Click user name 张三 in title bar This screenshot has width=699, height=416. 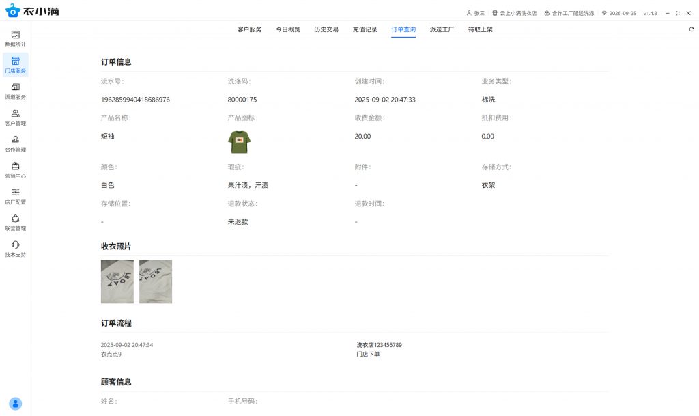point(479,13)
